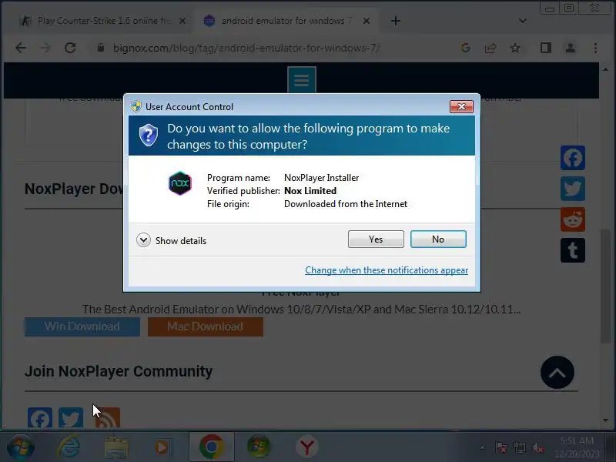Screen dimensions: 616x462
Task: Close the User Account Control dialog
Action: pos(461,106)
